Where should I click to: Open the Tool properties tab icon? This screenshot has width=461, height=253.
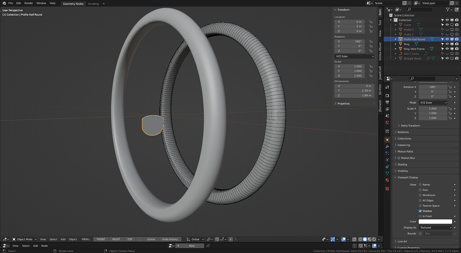pos(387,87)
